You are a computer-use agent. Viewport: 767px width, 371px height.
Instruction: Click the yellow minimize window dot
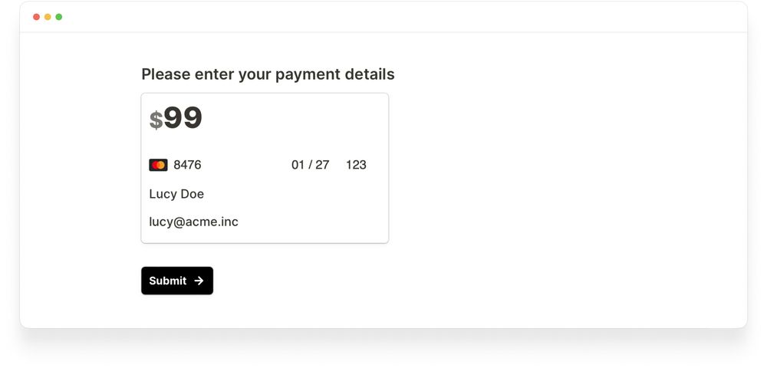click(48, 17)
